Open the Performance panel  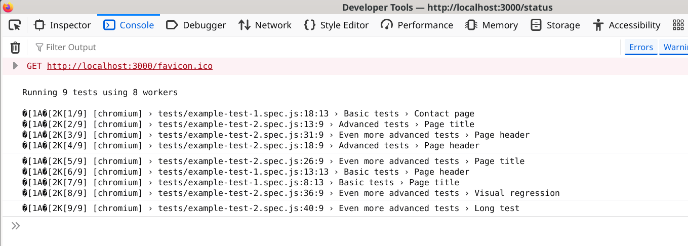coord(417,25)
